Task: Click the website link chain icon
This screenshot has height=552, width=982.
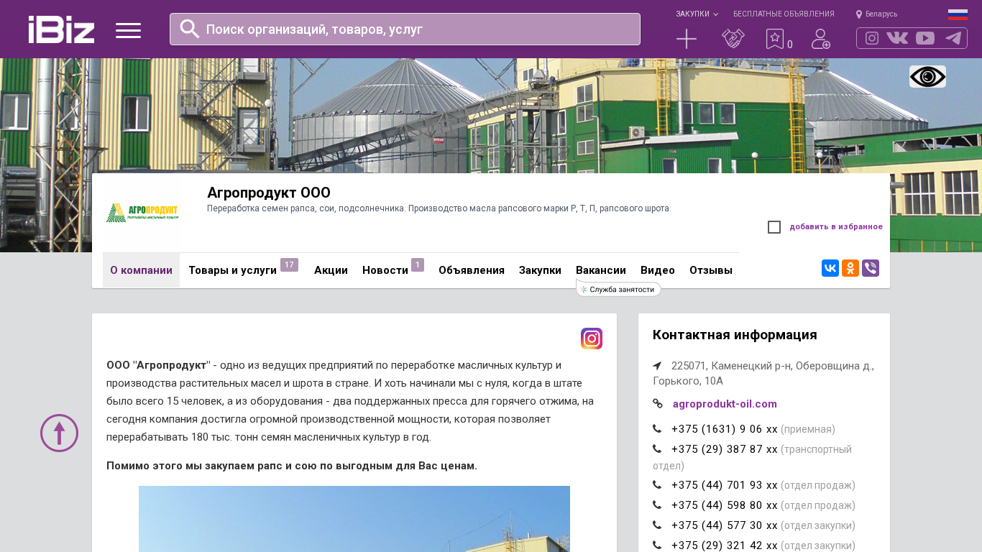Action: point(658,404)
